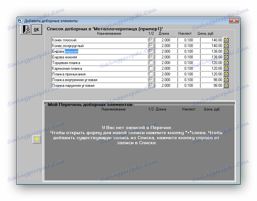Screen dimensions: 257x201
Task: Add 'Конек полукруглый' to my list icon
Action: tap(226, 46)
